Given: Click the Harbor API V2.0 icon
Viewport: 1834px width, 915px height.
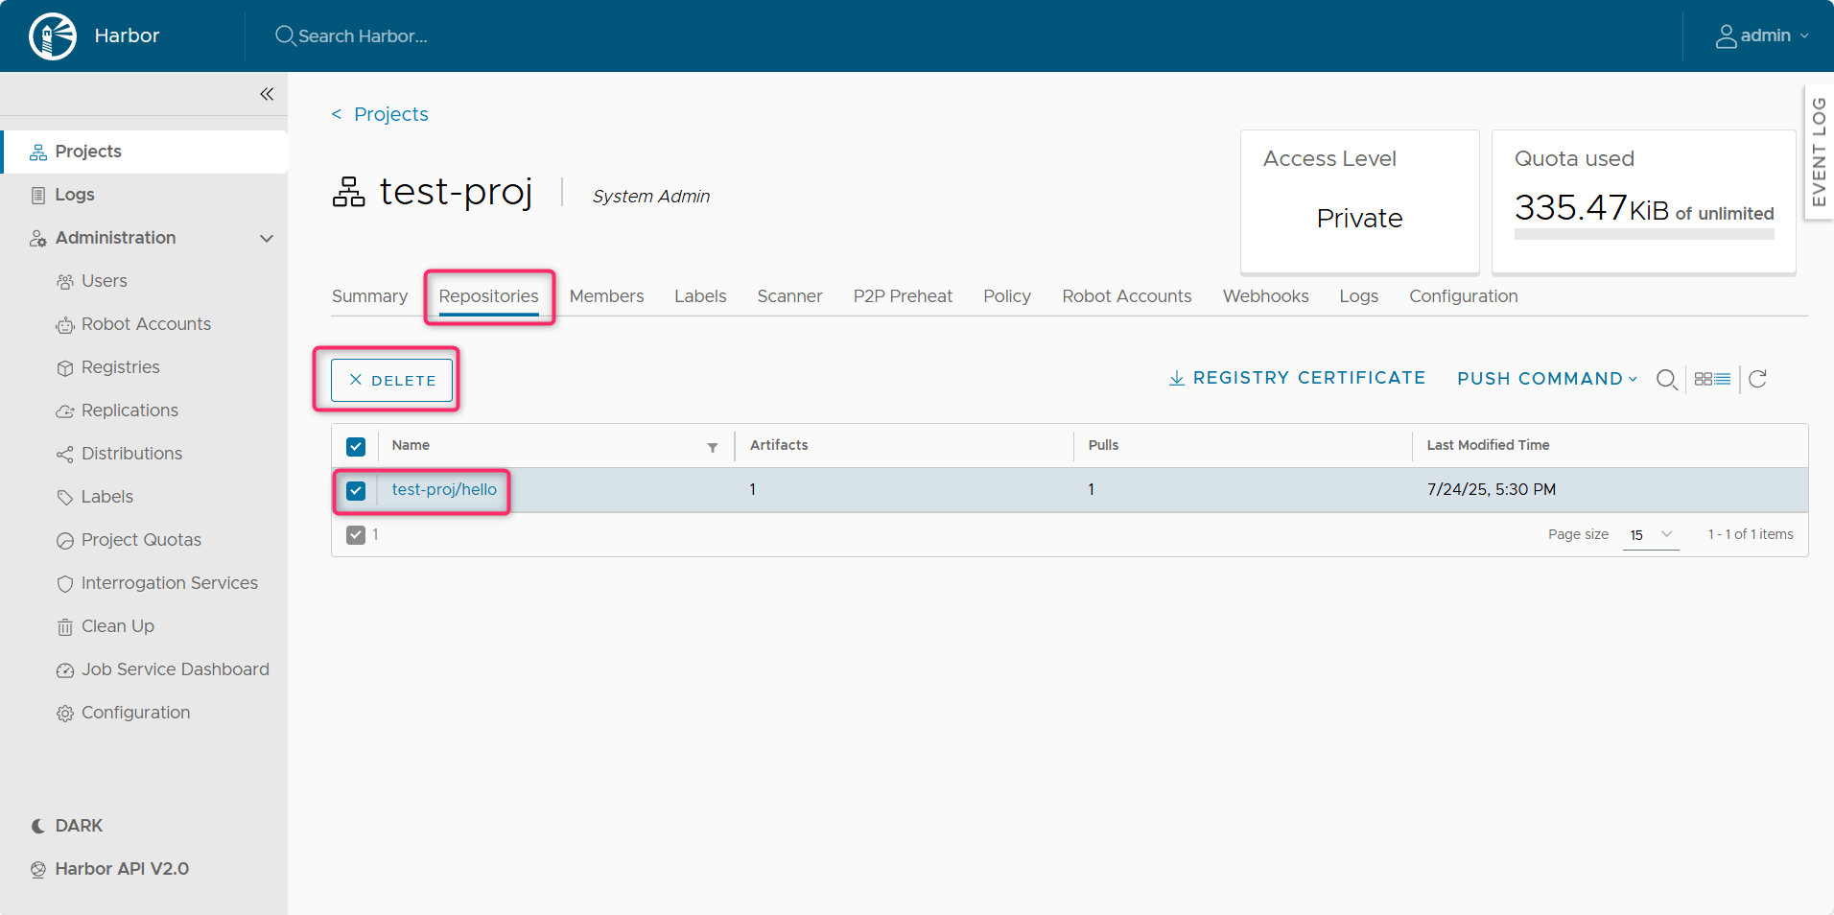Looking at the screenshot, I should tap(38, 870).
